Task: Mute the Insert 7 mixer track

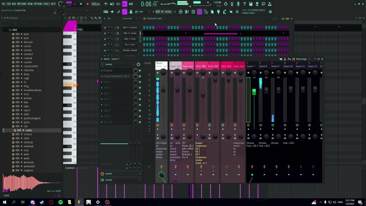Action: pos(248,73)
